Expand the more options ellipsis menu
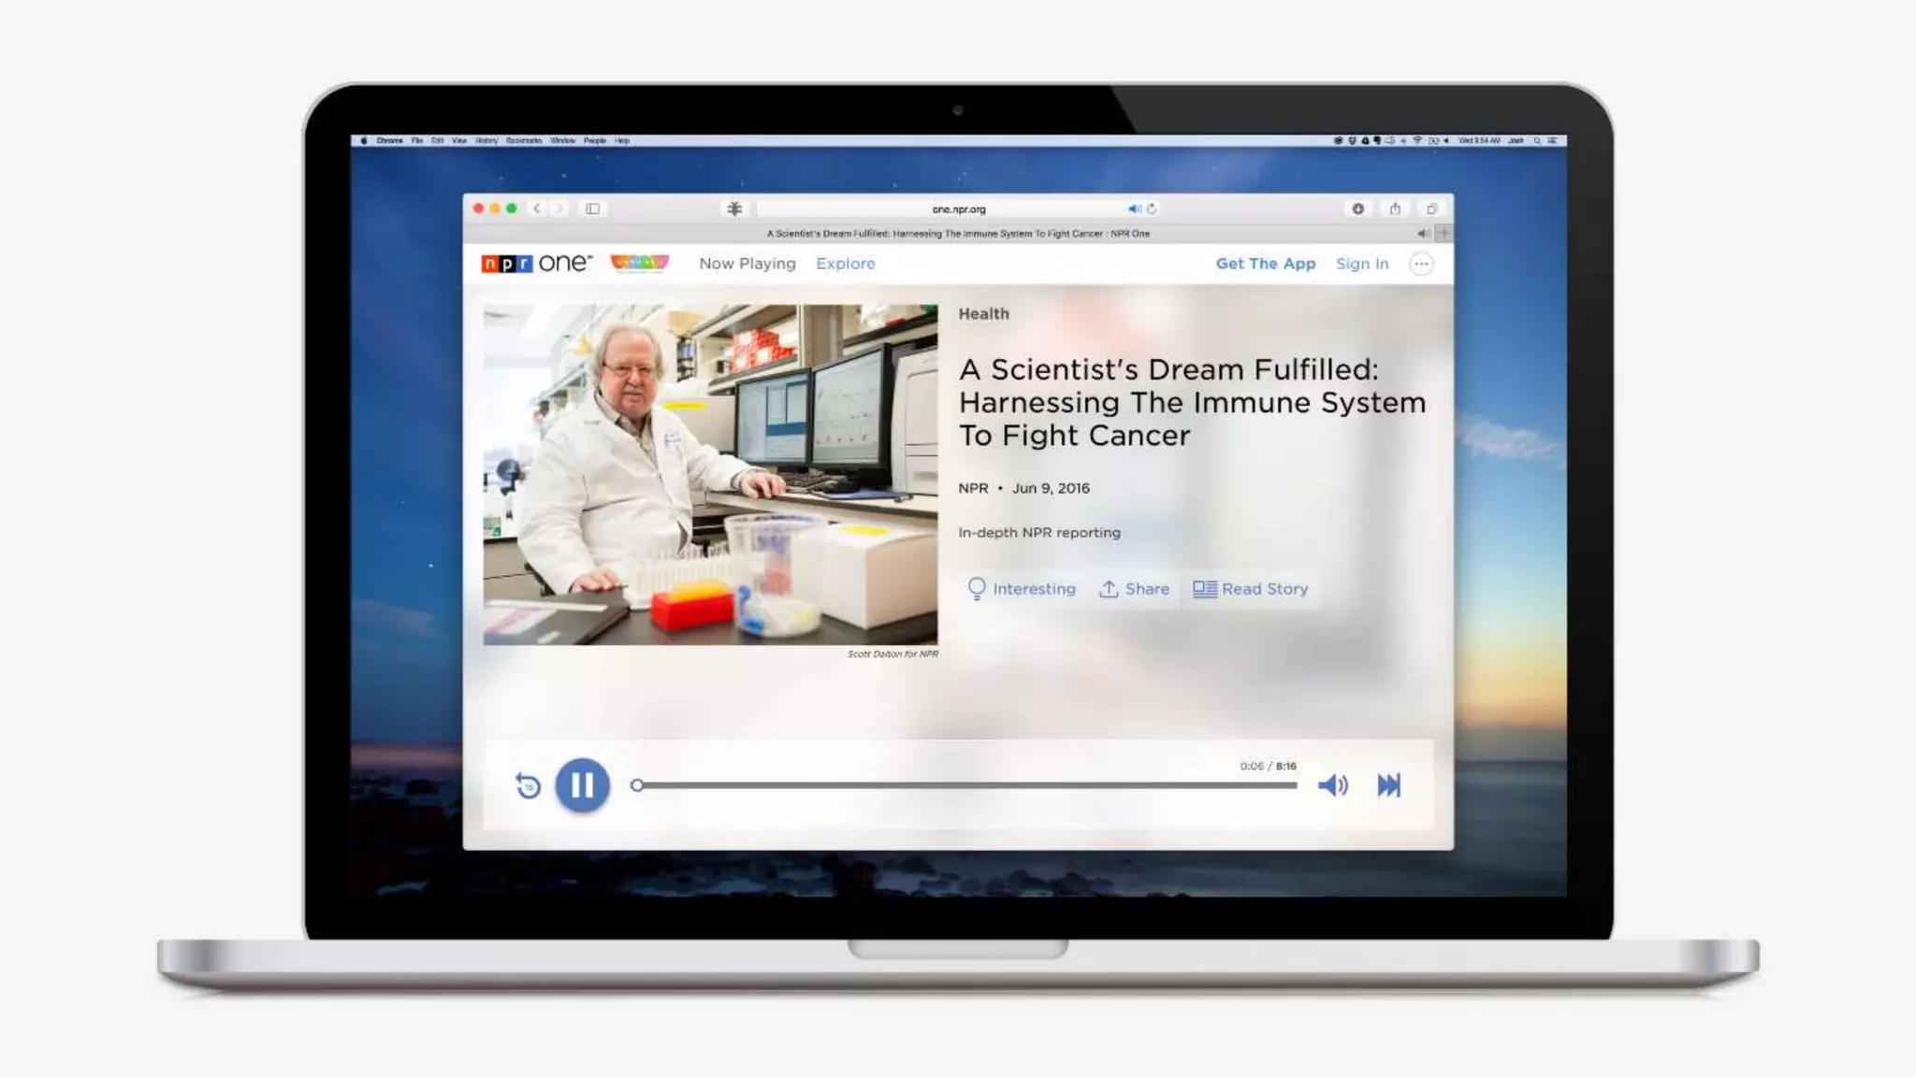1916x1077 pixels. [1421, 264]
